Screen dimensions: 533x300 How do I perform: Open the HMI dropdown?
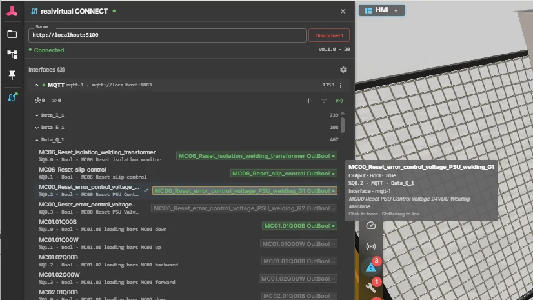point(382,10)
